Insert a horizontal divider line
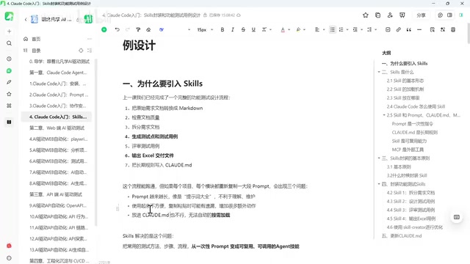This screenshot has height=264, width=470. tap(419, 29)
